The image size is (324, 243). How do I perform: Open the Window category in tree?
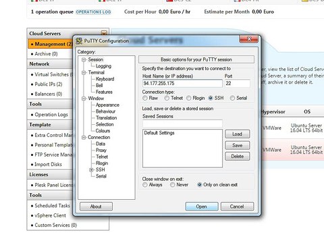pos(96,99)
